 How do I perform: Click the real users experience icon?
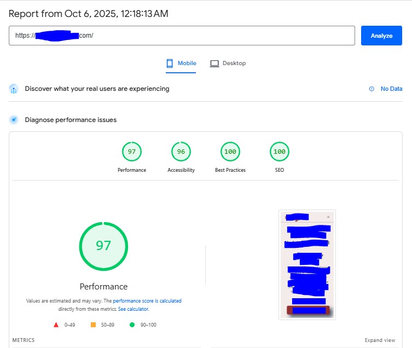(x=14, y=89)
